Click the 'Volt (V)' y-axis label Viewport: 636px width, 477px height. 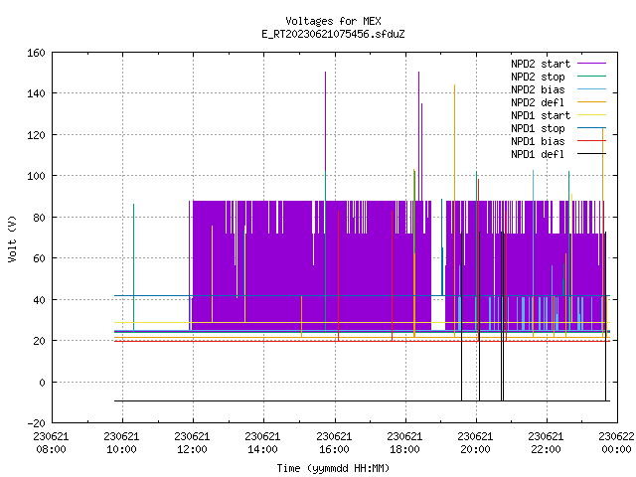coord(12,239)
